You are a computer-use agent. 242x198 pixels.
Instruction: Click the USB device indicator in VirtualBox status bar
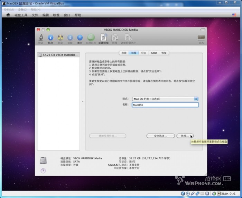coord(193,194)
